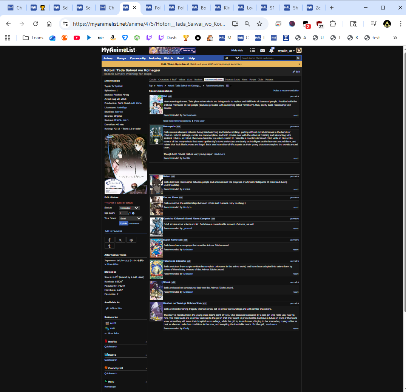406x392 pixels.
Task: Open the Anime menu
Action: click(108, 59)
